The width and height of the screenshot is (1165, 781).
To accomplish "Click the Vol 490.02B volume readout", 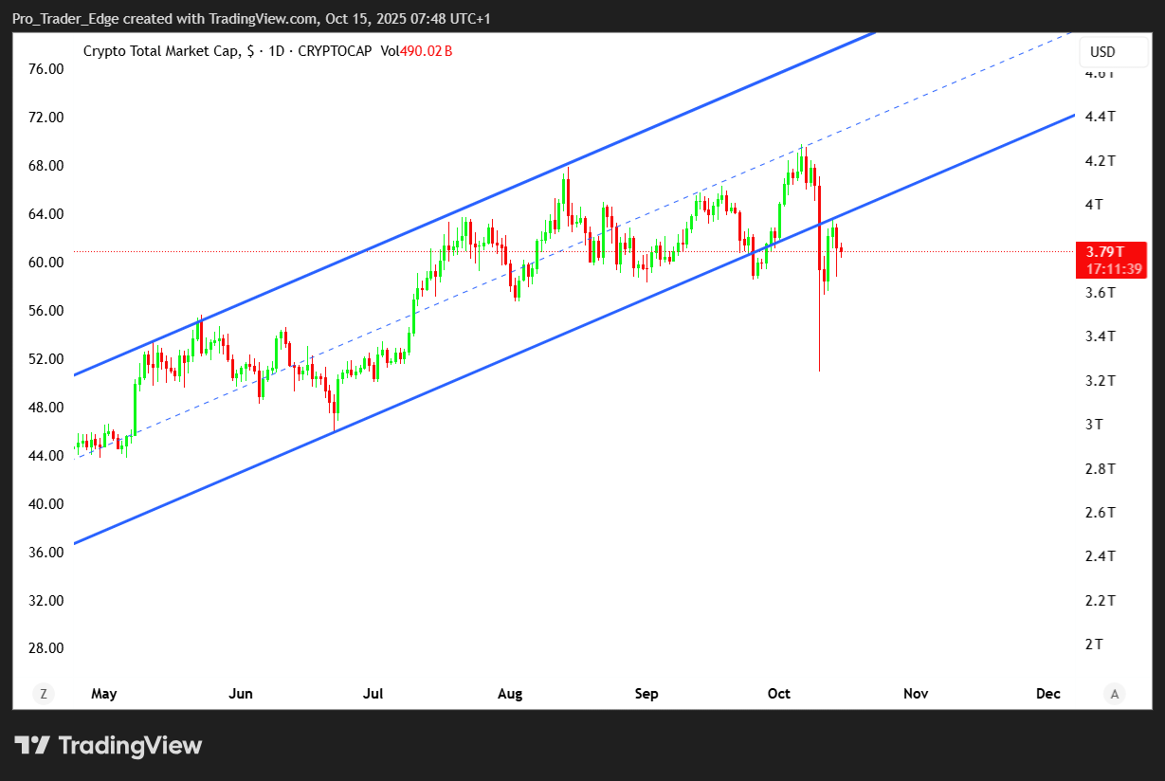I will [x=416, y=51].
